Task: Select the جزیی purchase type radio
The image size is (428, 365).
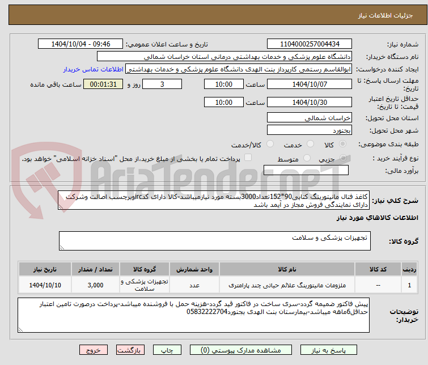Action: (343, 158)
